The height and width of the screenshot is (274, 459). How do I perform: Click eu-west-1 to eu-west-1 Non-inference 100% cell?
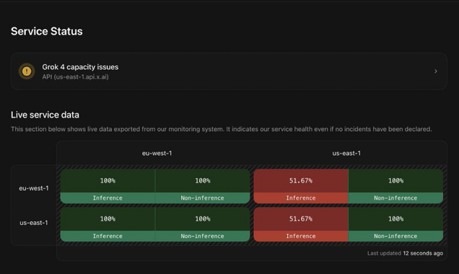[203, 186]
